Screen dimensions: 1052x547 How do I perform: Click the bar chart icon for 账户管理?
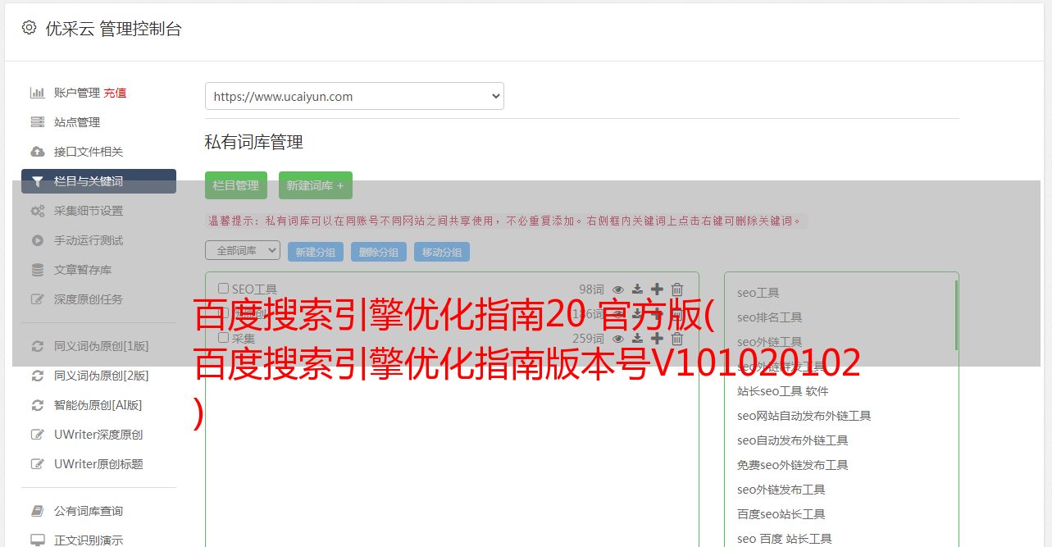37,93
